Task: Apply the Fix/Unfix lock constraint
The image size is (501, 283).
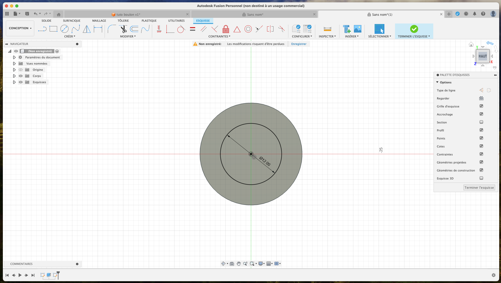Action: 226,29
